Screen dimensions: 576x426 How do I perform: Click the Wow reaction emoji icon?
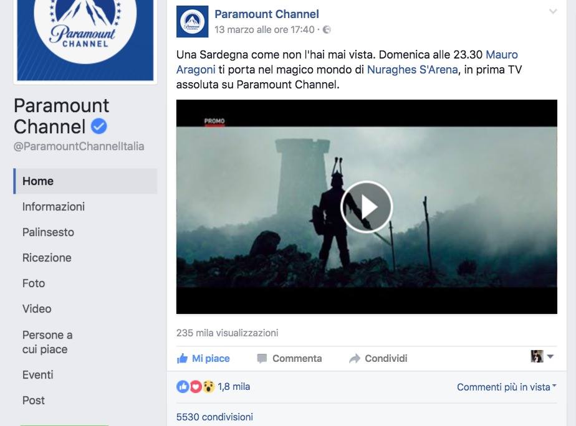coord(208,386)
